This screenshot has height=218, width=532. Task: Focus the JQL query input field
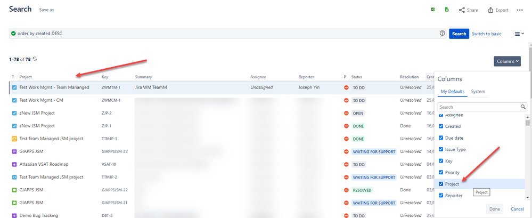pyautogui.click(x=227, y=34)
